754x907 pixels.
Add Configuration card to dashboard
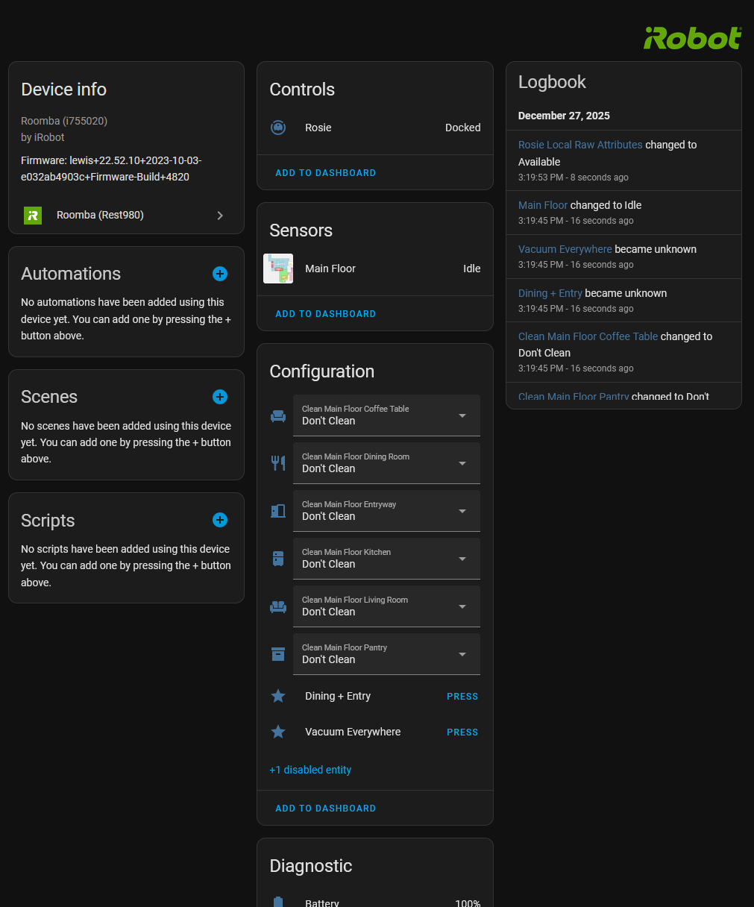coord(325,809)
